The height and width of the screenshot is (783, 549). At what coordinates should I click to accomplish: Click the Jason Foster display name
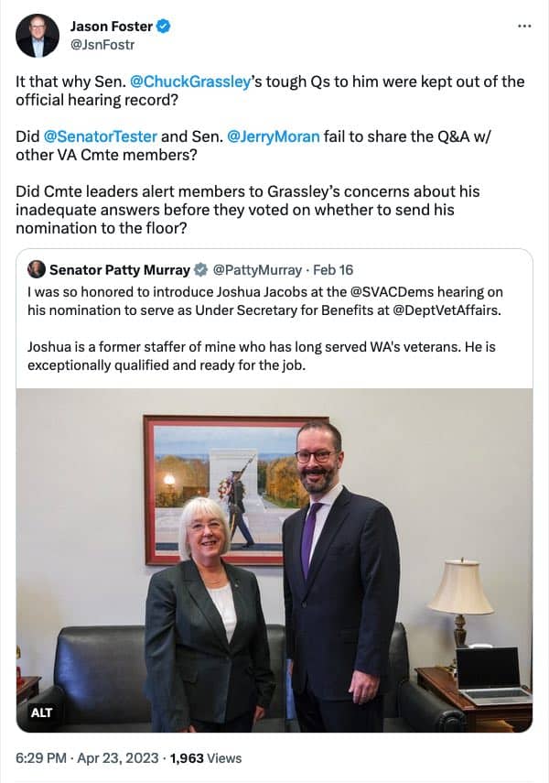(112, 27)
